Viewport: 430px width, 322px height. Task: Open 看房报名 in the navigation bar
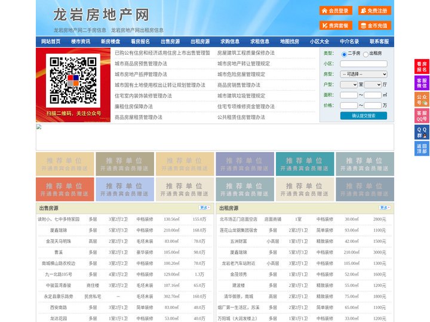click(140, 42)
